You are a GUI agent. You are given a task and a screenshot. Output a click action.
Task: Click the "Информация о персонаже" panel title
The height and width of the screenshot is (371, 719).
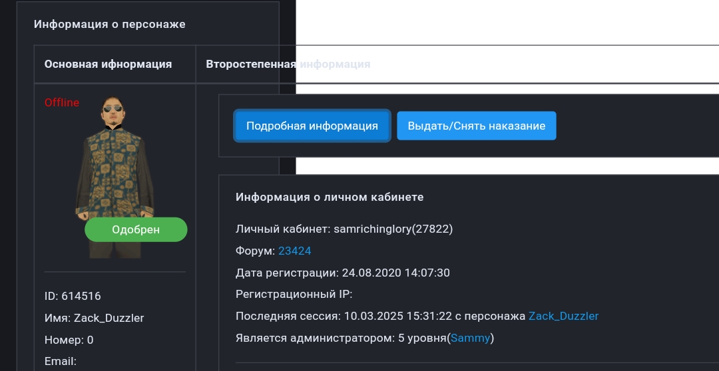click(x=110, y=24)
